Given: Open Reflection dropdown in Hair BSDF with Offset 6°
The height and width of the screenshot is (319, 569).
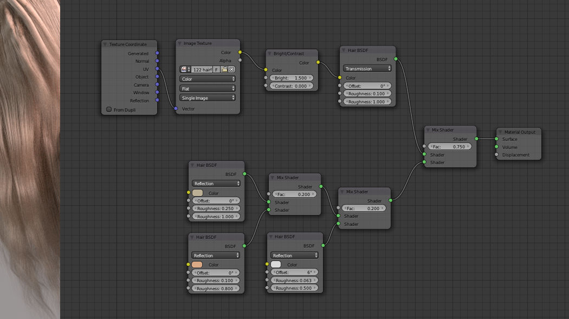Looking at the screenshot, I should click(295, 255).
